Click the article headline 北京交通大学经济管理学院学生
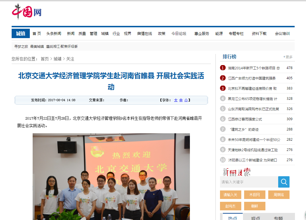The height and width of the screenshot is (220, 306). point(111,81)
